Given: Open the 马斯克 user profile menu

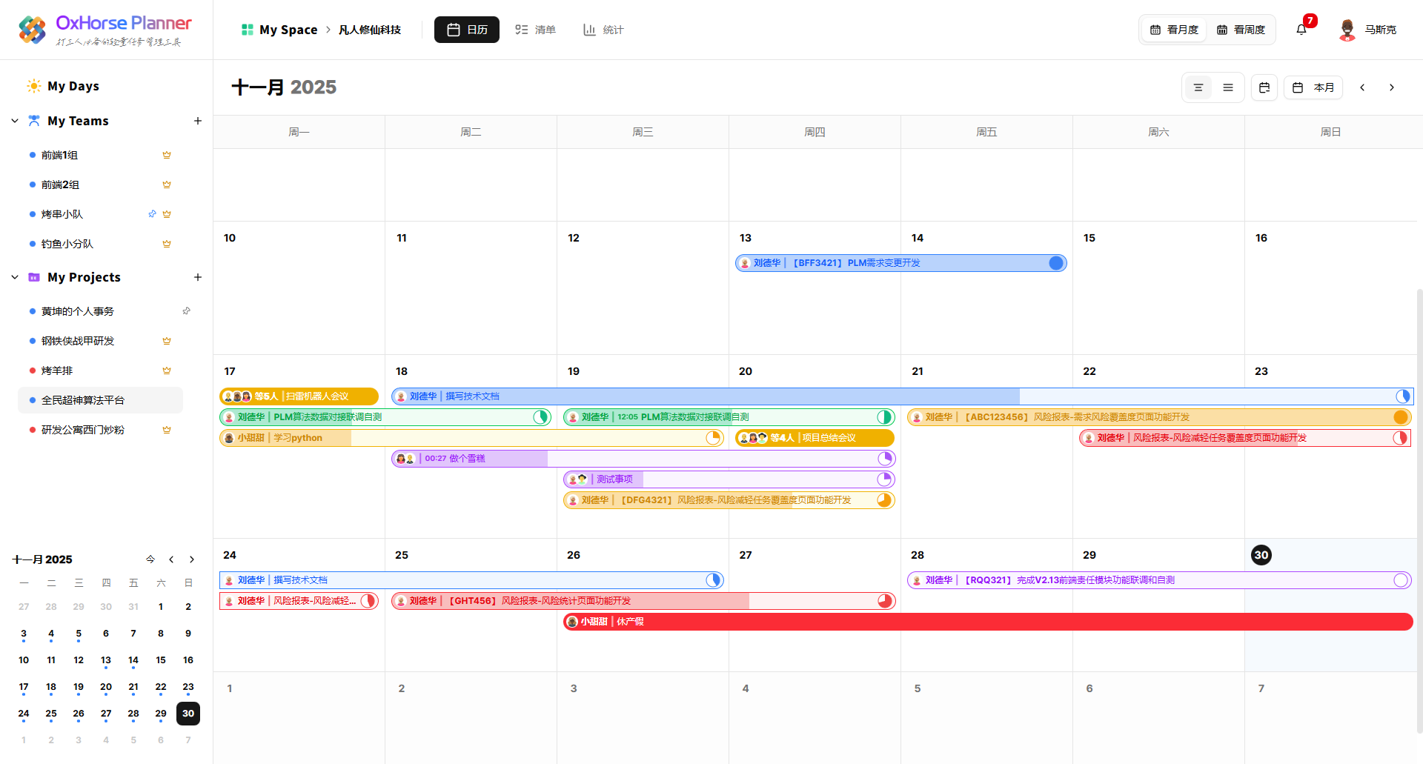Looking at the screenshot, I should click(1367, 30).
